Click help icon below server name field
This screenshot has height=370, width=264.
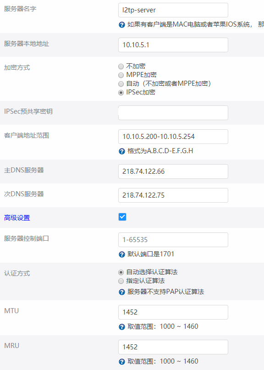pos(122,25)
